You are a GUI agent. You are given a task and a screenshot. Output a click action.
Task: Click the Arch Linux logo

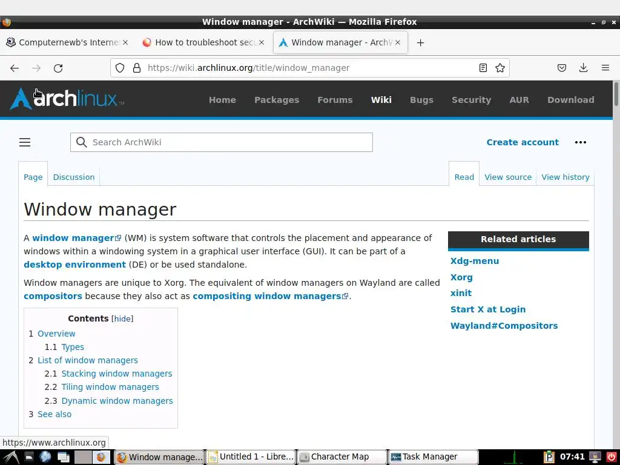(67, 99)
